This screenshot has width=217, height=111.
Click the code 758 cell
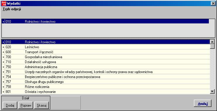pyautogui.click(x=8, y=87)
